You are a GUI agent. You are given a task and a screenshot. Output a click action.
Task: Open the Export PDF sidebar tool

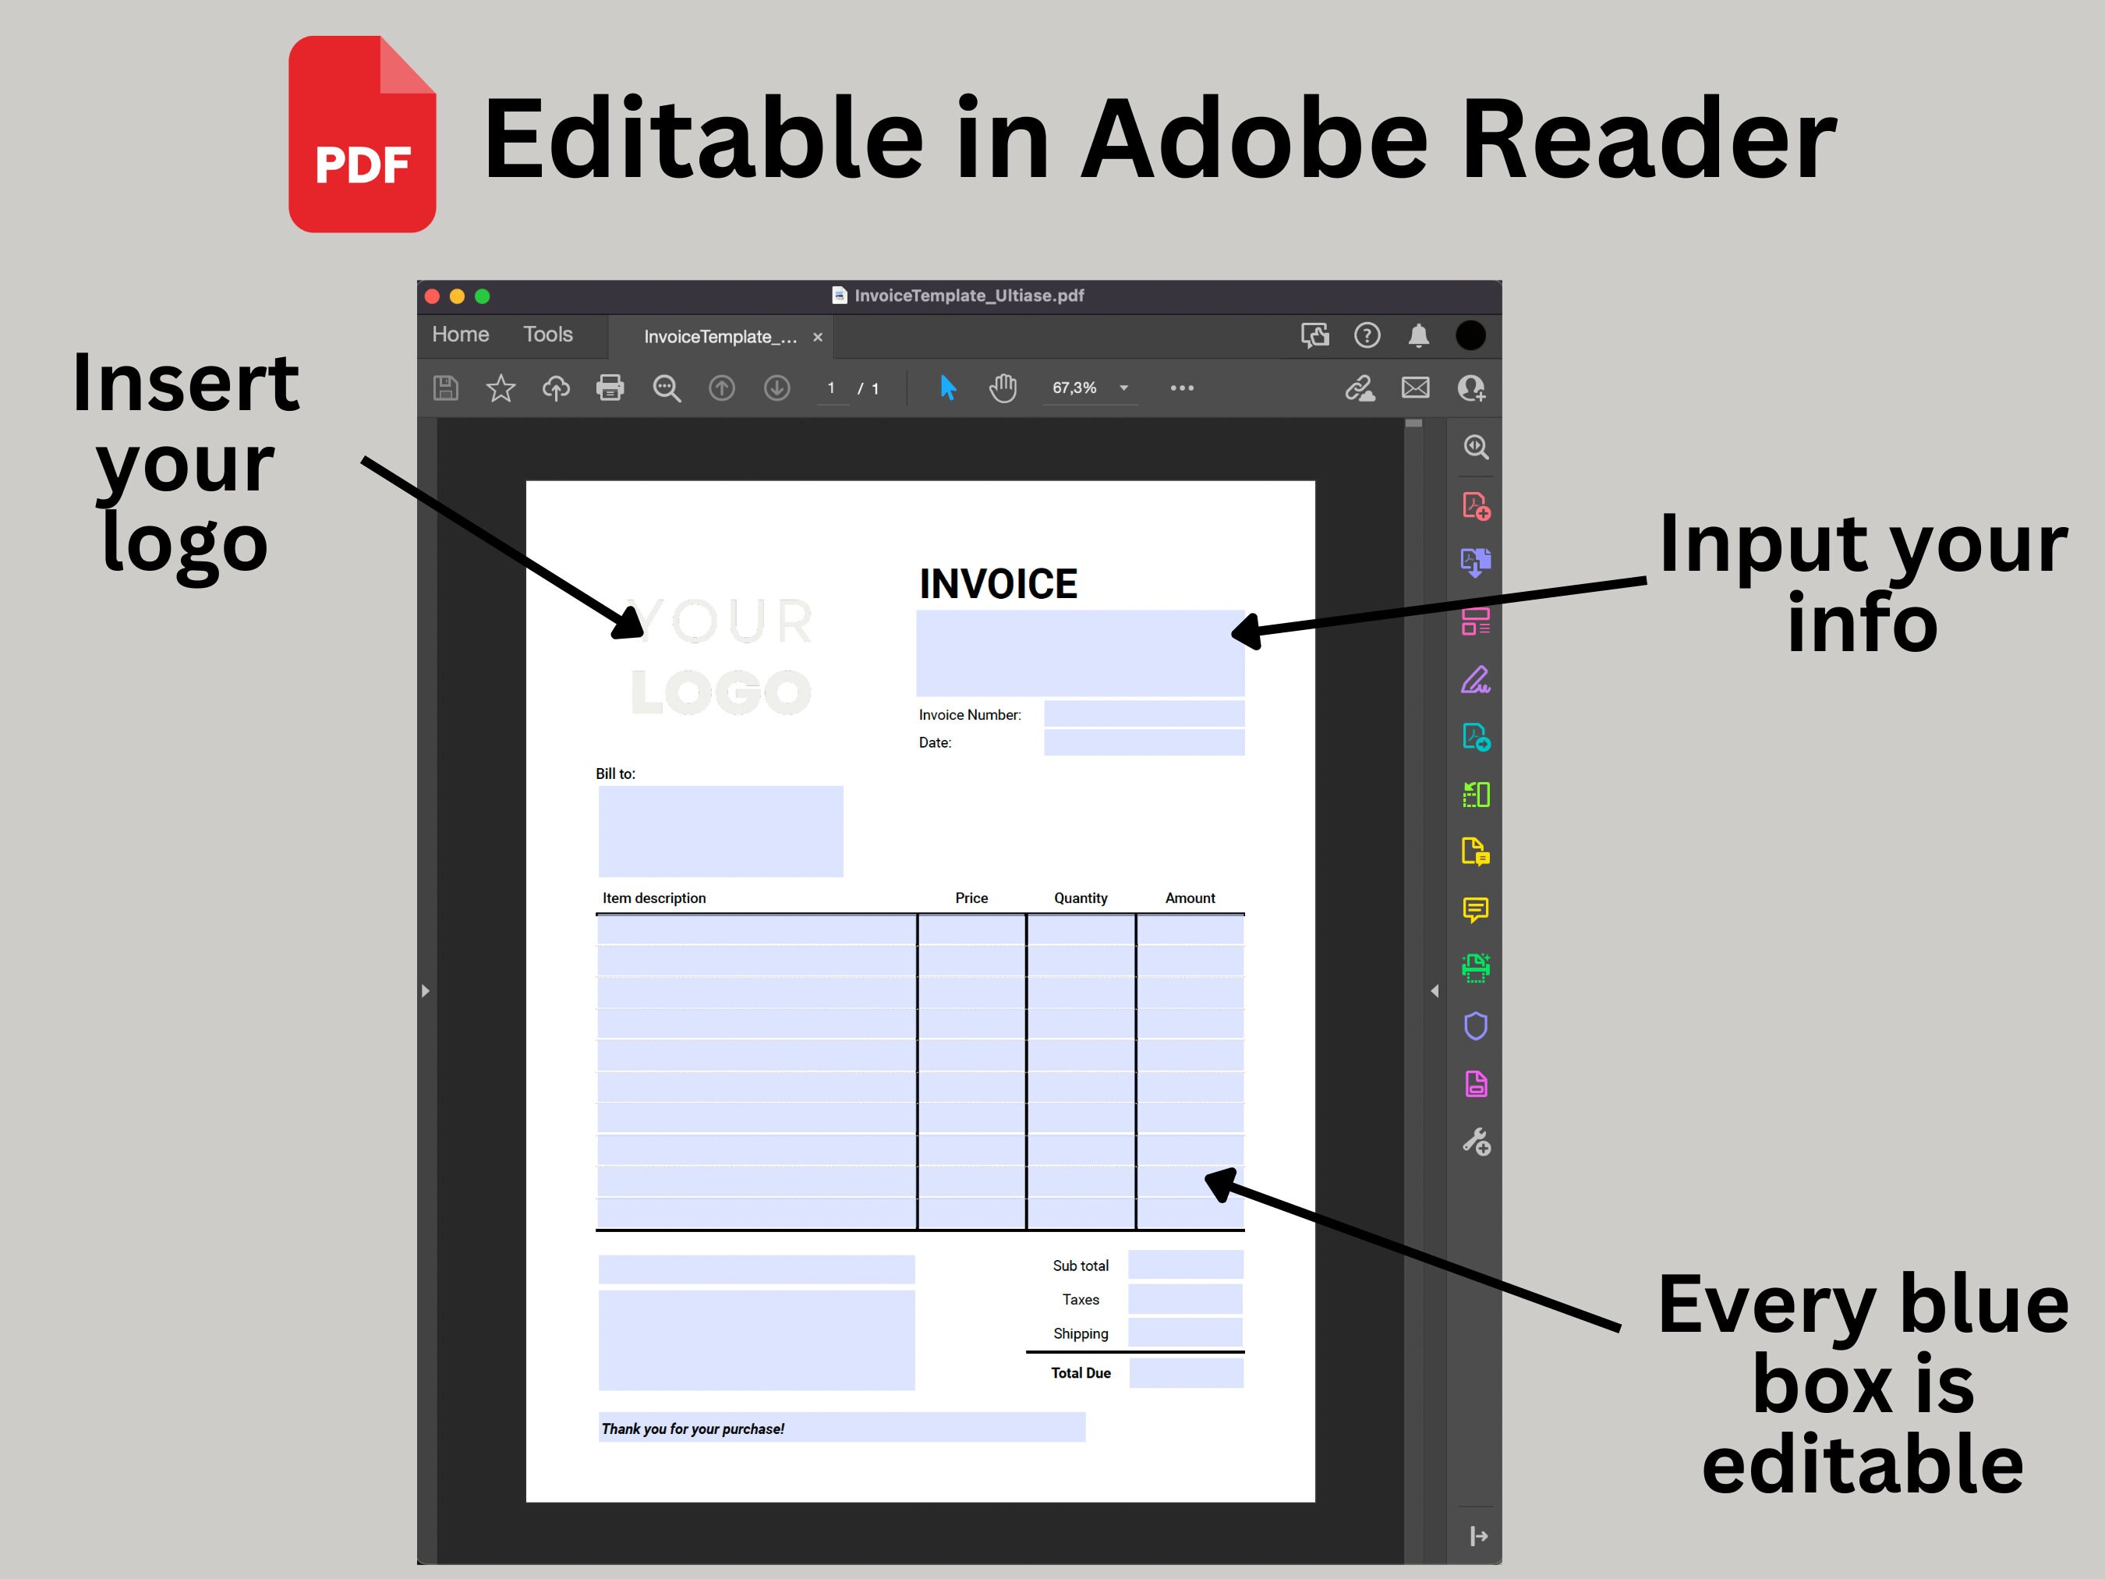1476,562
